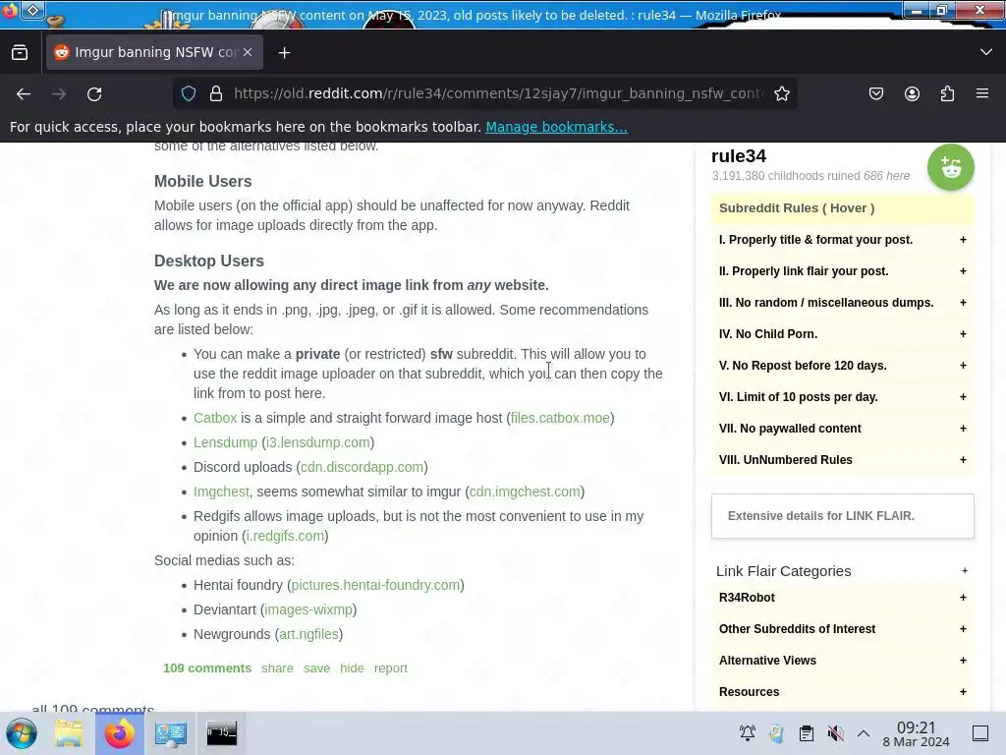Image resolution: width=1006 pixels, height=755 pixels.
Task: Open the cdn.discordapp.com link
Action: pos(362,467)
